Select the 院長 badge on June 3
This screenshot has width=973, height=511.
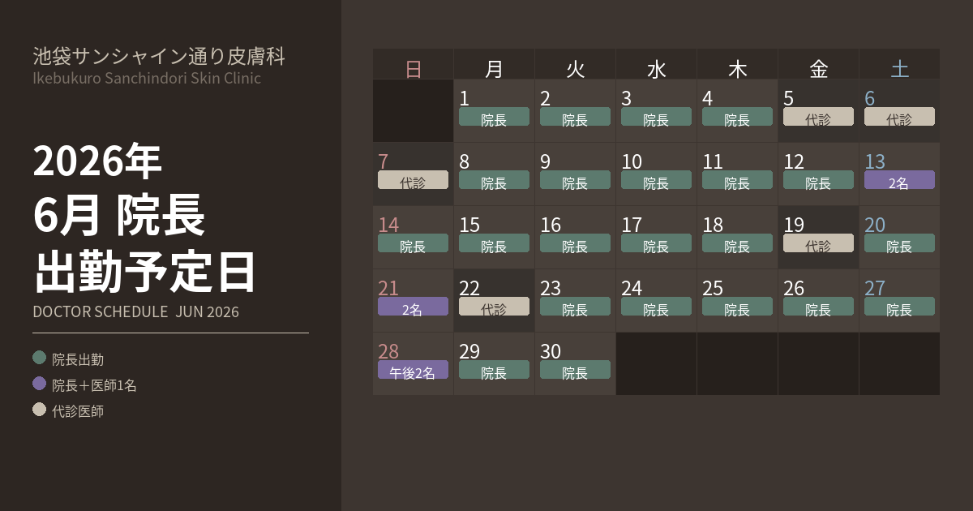(x=656, y=117)
